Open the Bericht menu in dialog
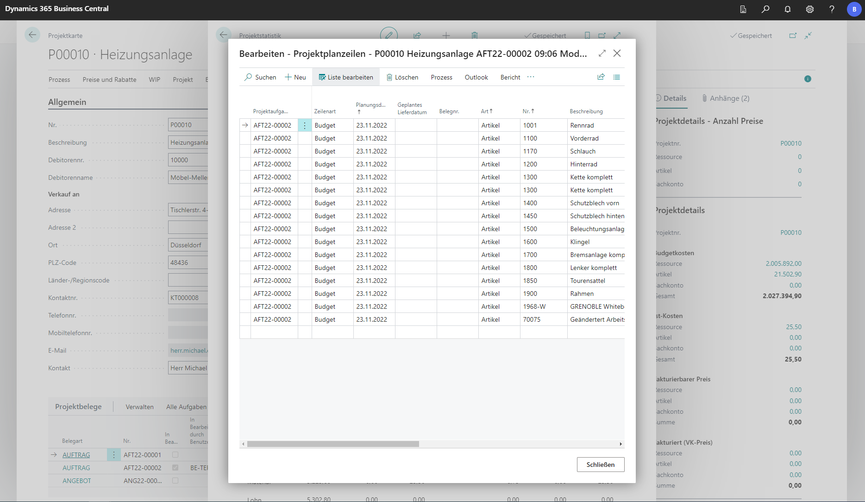Image resolution: width=865 pixels, height=502 pixels. (510, 77)
